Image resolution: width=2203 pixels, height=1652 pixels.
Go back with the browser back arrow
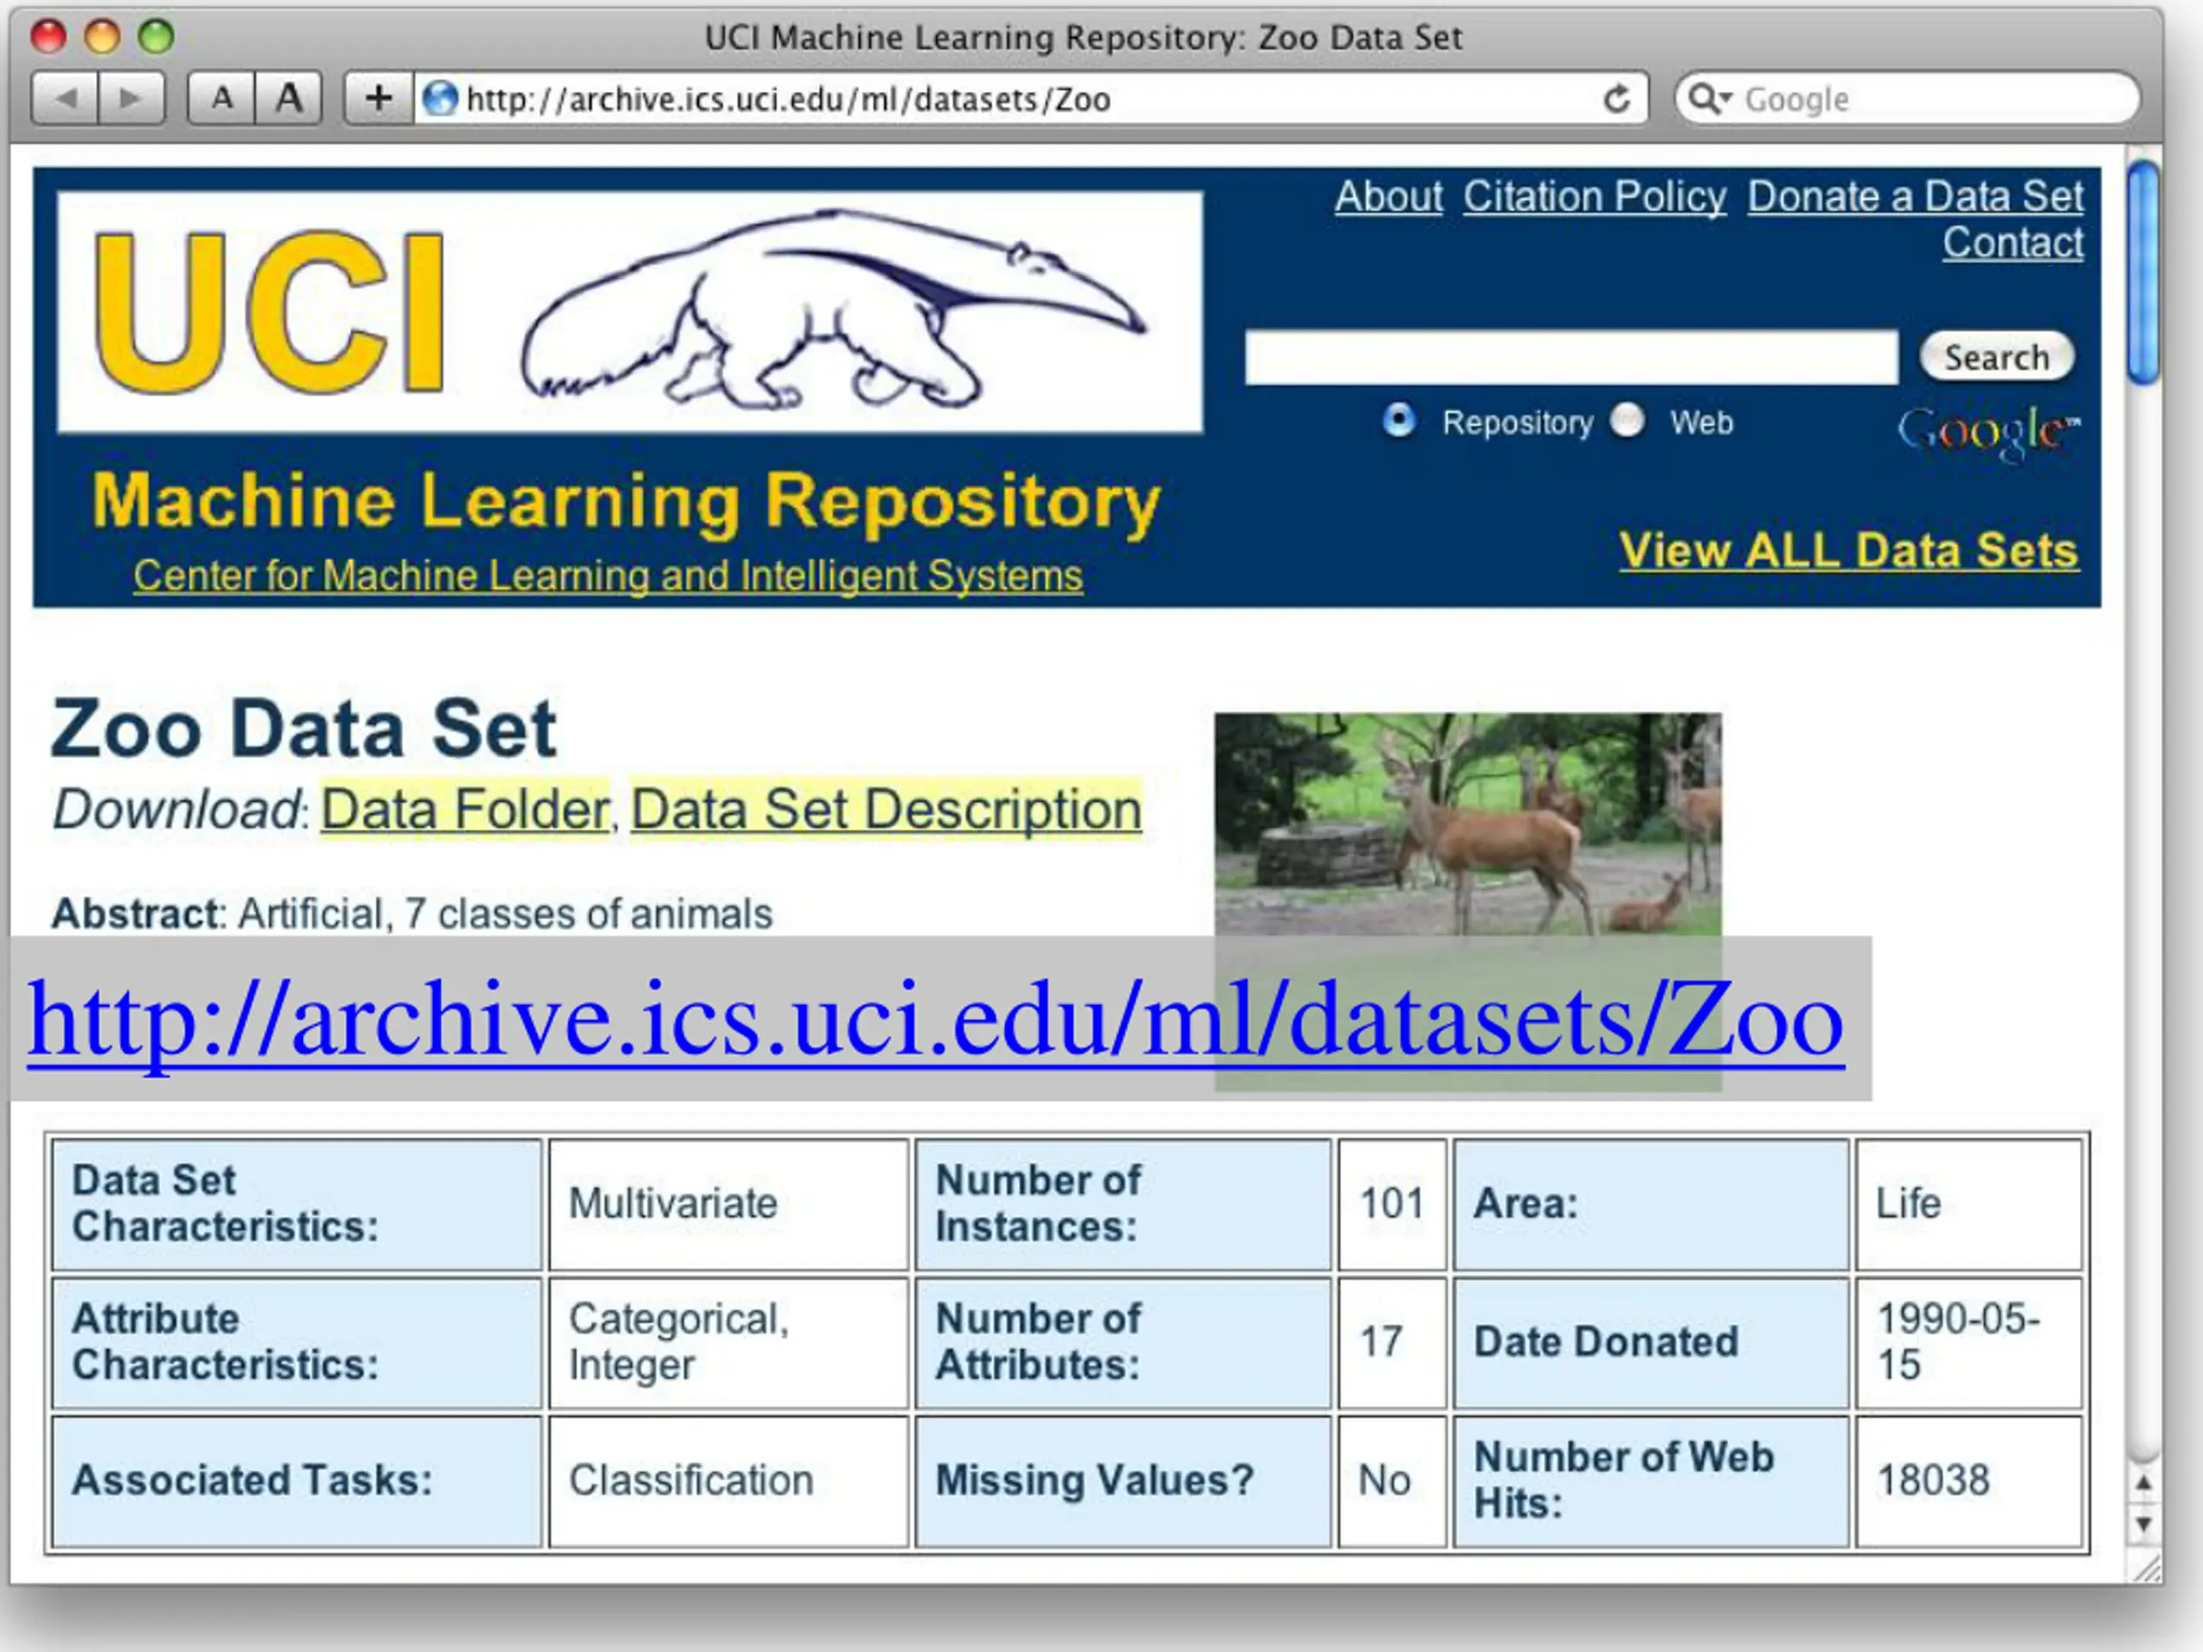point(65,99)
